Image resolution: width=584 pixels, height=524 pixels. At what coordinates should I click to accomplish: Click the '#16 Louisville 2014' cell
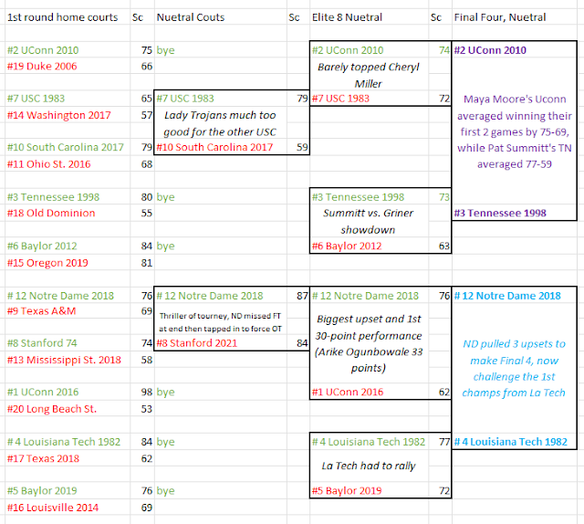pyautogui.click(x=68, y=508)
